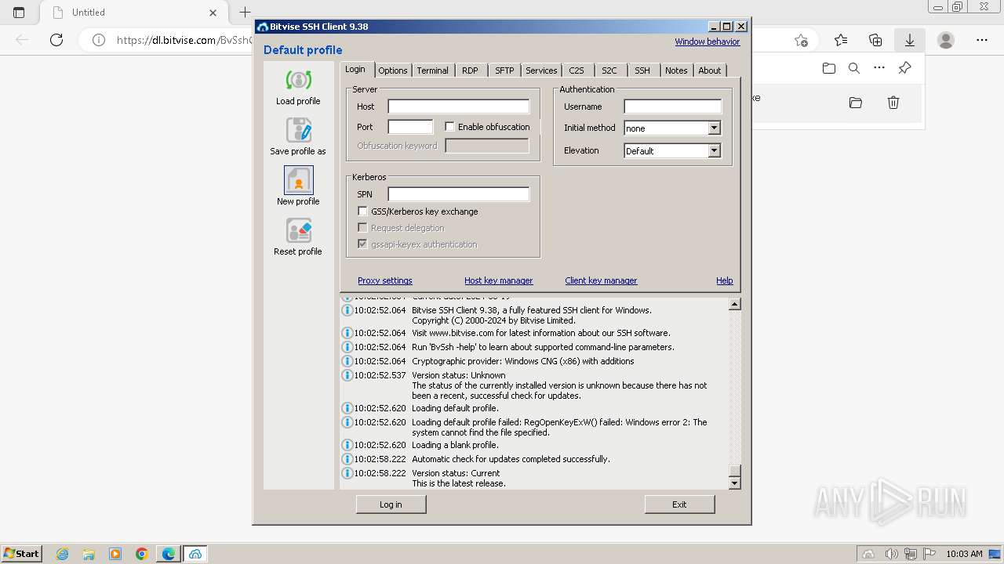Click the Load profile icon
1004x564 pixels.
(x=298, y=80)
